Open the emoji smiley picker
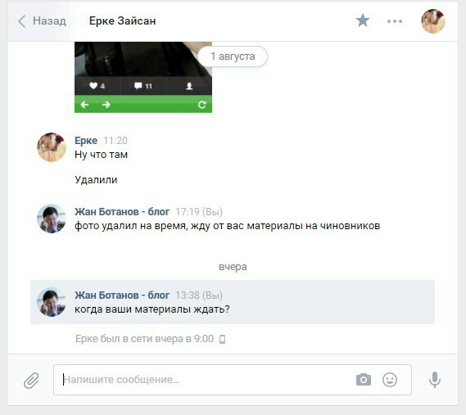466x415 pixels. pyautogui.click(x=390, y=380)
